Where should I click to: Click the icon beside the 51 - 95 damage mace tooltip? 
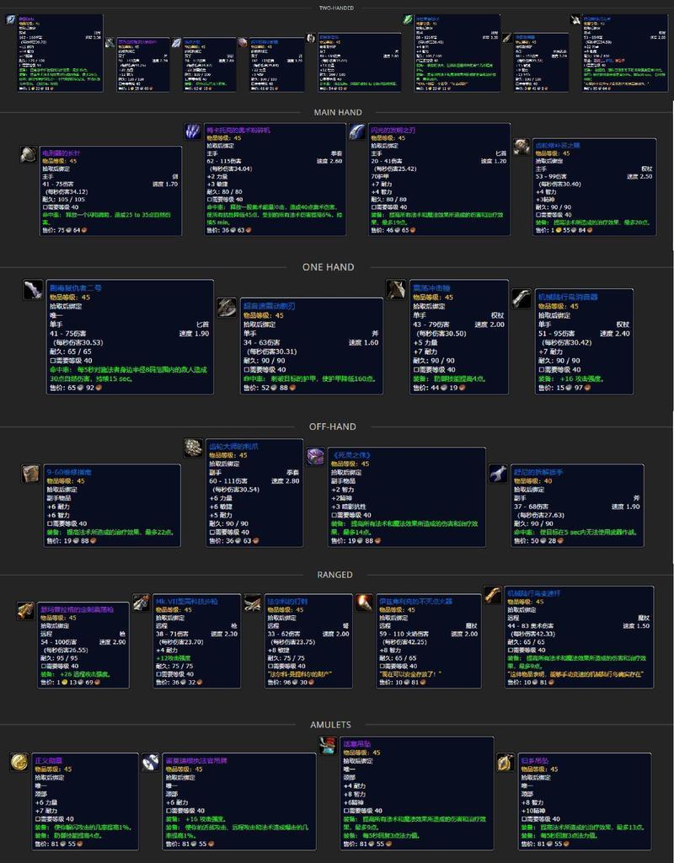(x=521, y=298)
